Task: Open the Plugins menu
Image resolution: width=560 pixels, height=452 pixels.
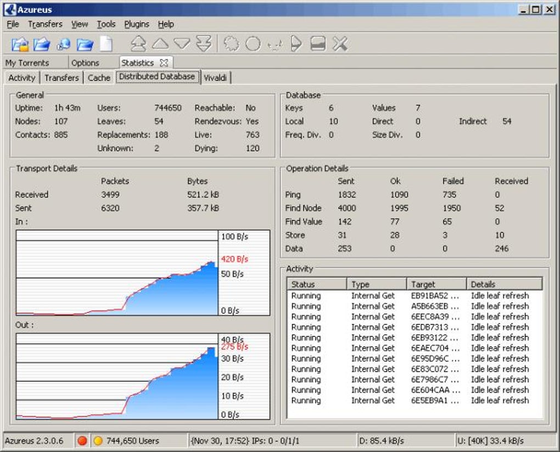Action: click(x=137, y=24)
